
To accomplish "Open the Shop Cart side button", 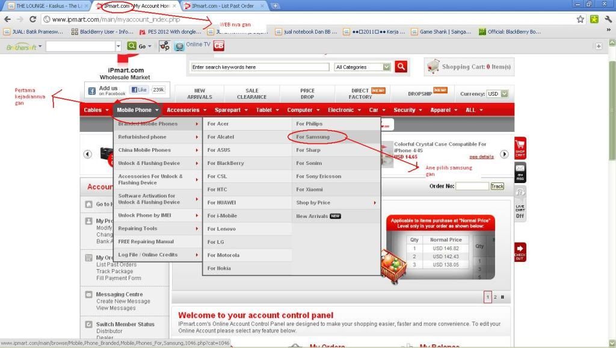I will click(520, 148).
